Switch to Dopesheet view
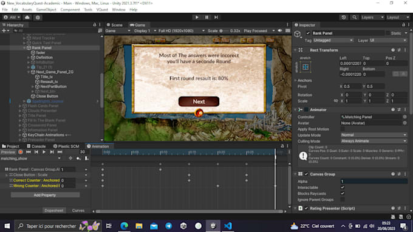 pyautogui.click(x=54, y=210)
